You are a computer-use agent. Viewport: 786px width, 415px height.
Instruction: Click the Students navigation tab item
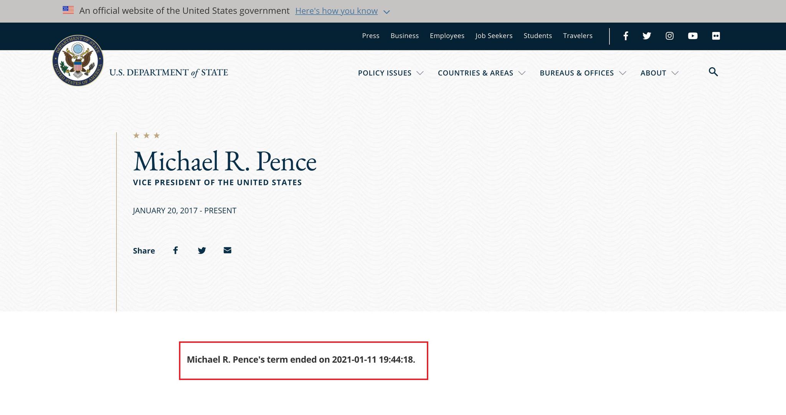pyautogui.click(x=538, y=35)
